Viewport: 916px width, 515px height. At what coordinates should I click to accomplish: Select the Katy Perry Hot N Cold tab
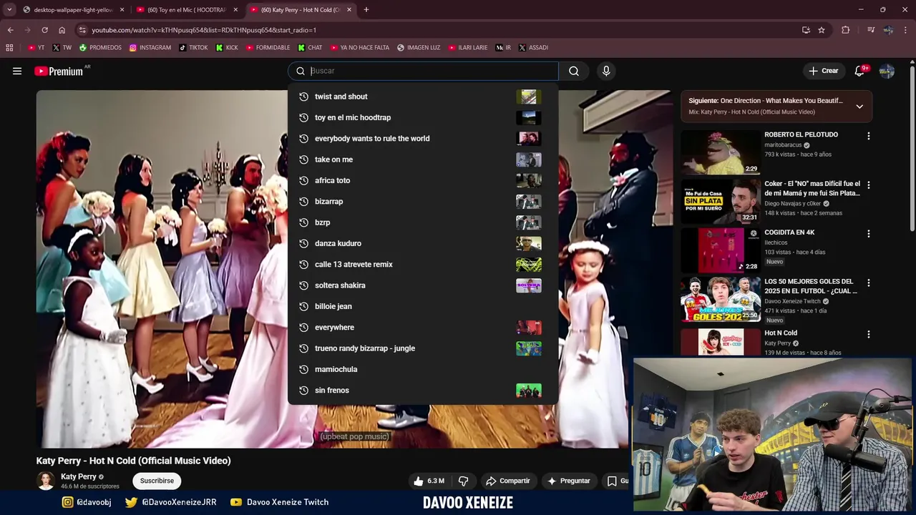(301, 10)
